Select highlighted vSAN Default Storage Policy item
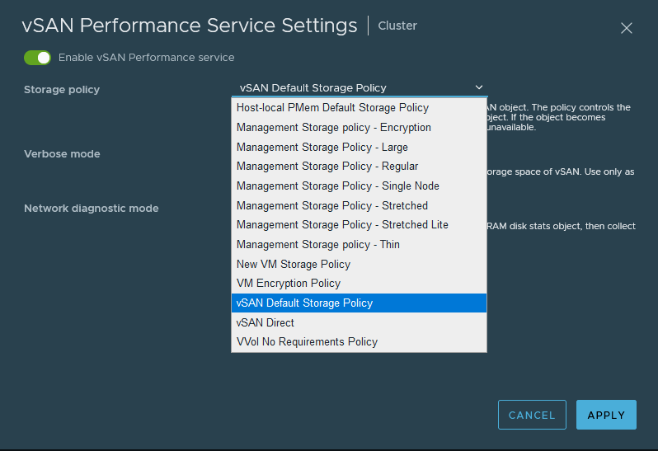The height and width of the screenshot is (451, 658). click(x=359, y=303)
